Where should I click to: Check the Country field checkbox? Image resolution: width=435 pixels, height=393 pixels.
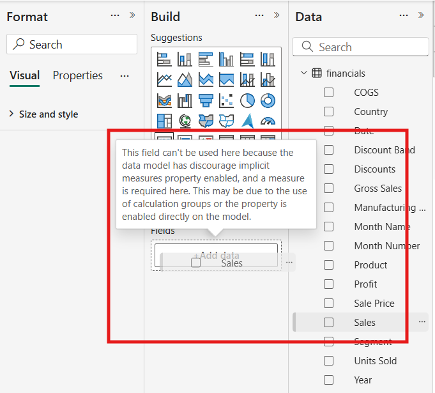click(x=328, y=112)
